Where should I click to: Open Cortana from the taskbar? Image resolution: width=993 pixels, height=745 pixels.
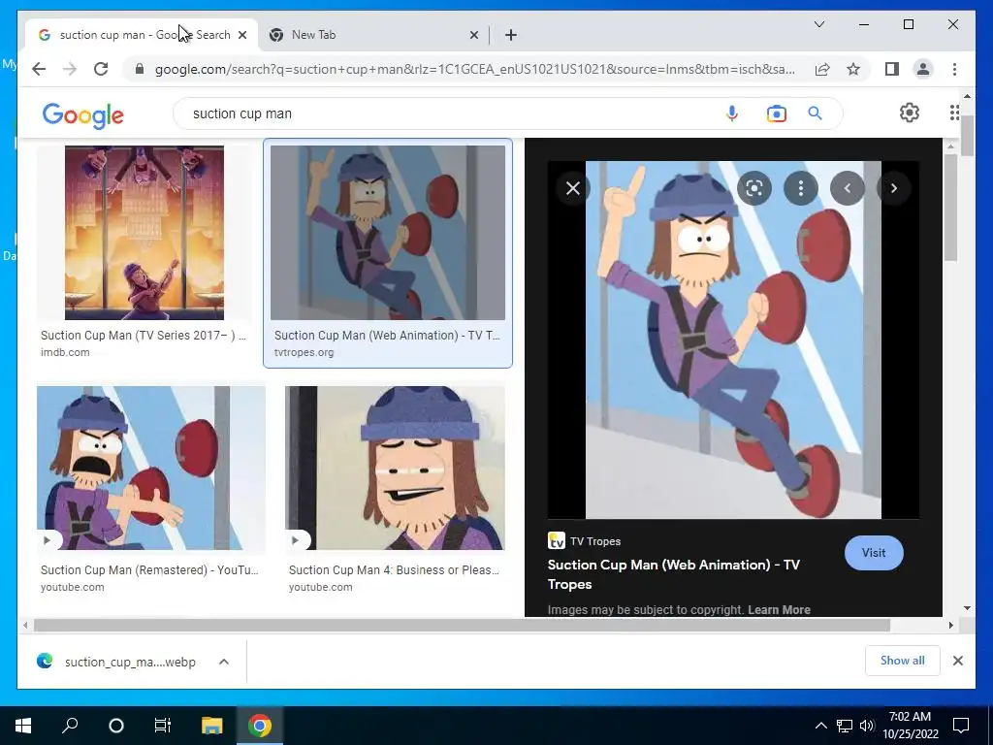point(116,726)
